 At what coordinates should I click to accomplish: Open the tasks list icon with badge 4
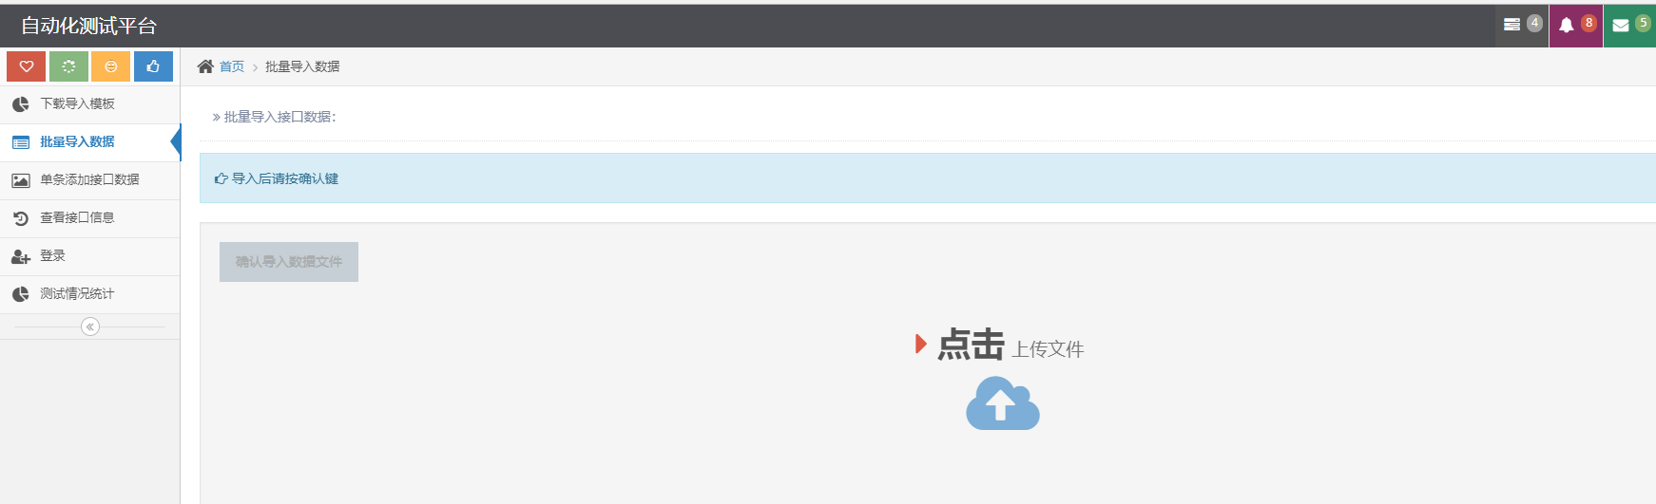click(x=1522, y=25)
